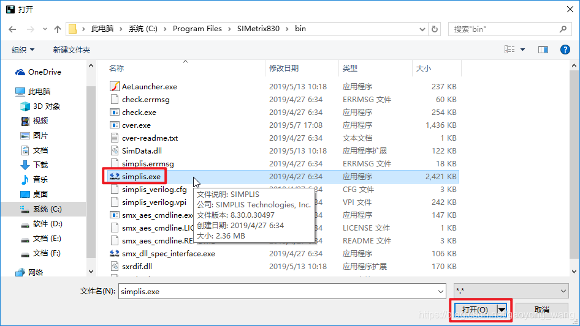Click Program Files breadcrumb segment
The image size is (580, 326).
pos(197,29)
